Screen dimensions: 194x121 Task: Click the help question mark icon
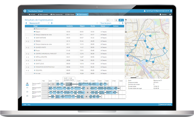tap(170, 15)
